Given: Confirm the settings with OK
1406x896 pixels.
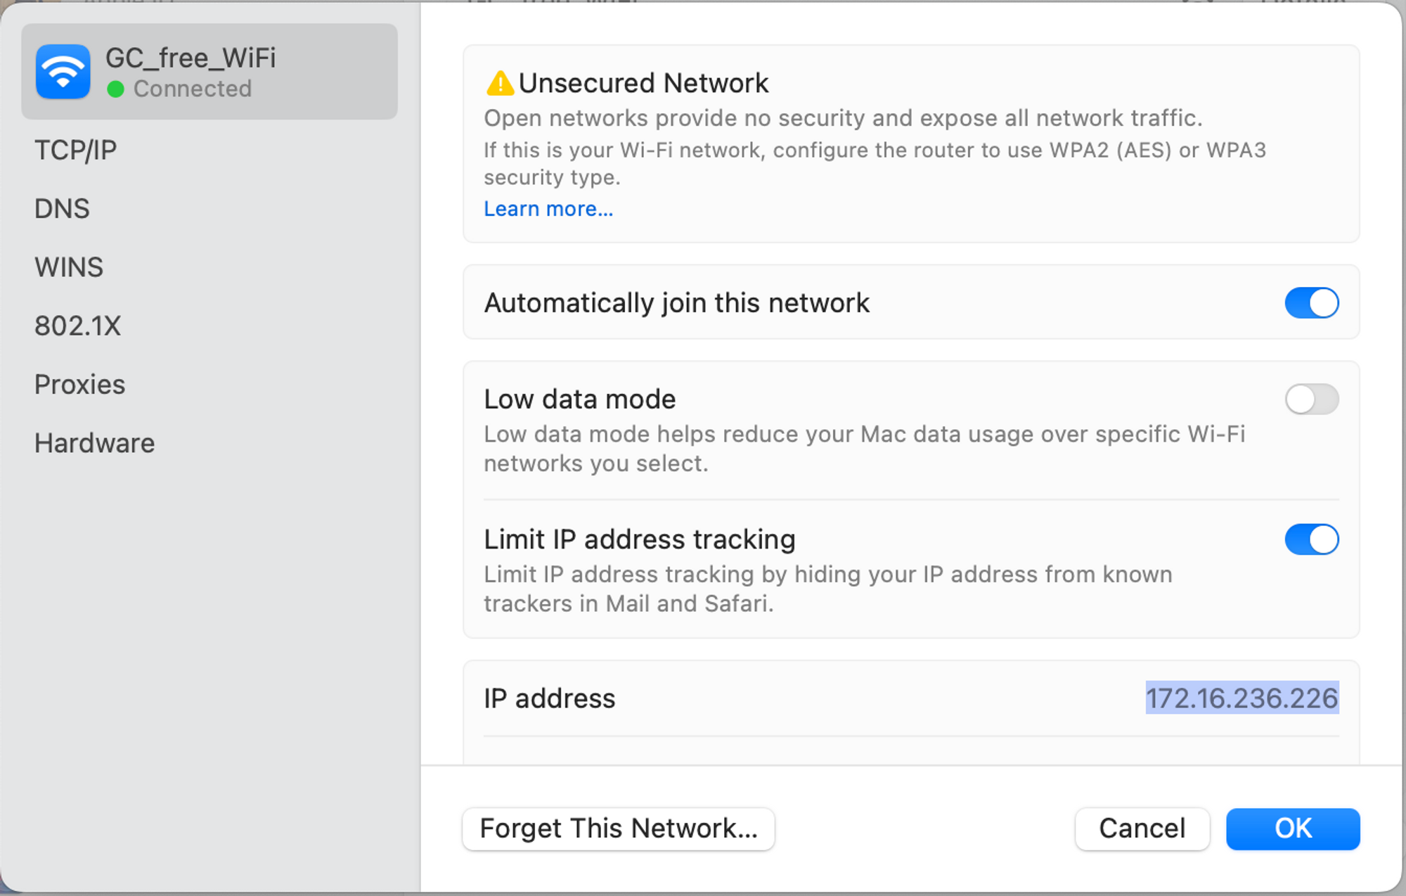Looking at the screenshot, I should [x=1293, y=828].
